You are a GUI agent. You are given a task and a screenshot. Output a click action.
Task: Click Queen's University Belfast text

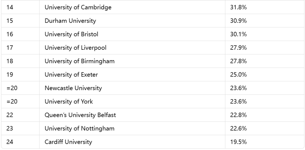[80, 115]
